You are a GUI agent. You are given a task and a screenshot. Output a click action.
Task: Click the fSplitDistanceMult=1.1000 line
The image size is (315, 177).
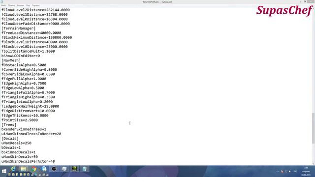tap(28, 51)
